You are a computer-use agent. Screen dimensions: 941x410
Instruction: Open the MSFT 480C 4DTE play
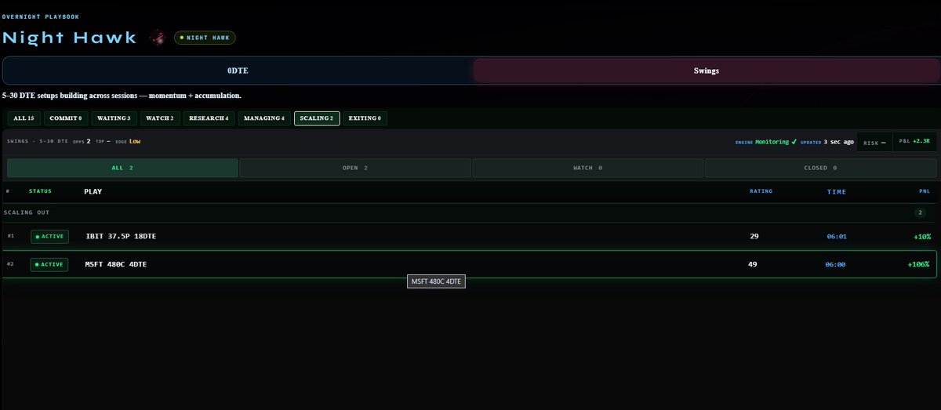click(x=115, y=264)
